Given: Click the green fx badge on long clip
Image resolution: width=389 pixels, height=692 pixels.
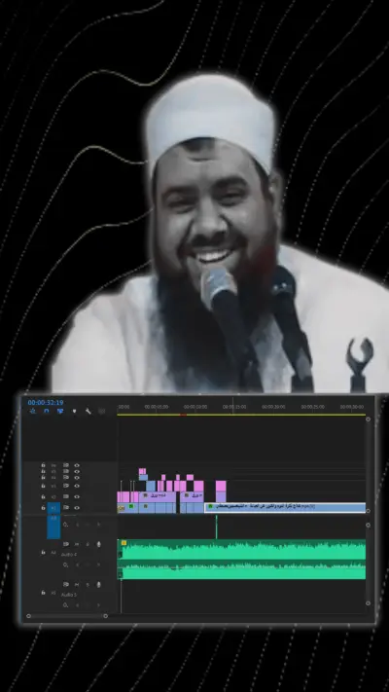Looking at the screenshot, I should point(210,506).
